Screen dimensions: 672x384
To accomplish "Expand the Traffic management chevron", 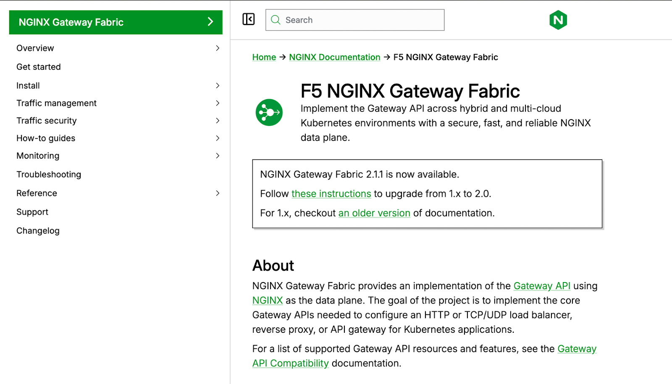I will [218, 103].
